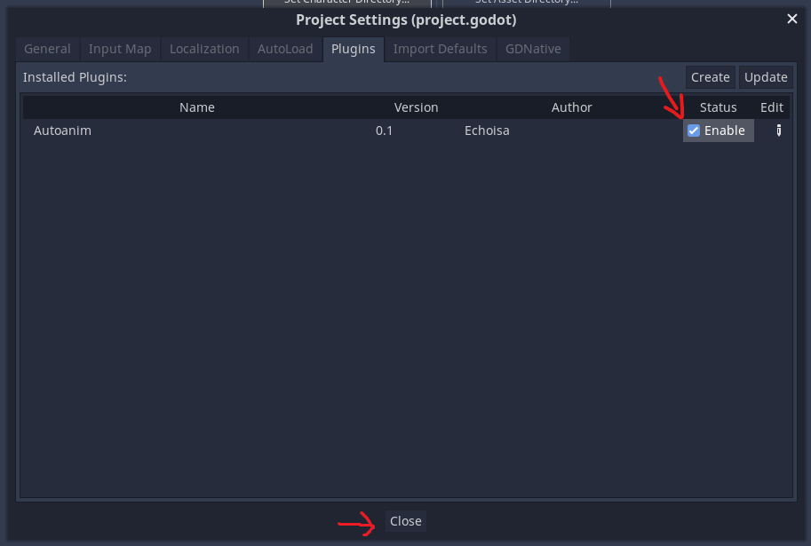Click the Edit column header
The width and height of the screenshot is (811, 546).
click(772, 107)
